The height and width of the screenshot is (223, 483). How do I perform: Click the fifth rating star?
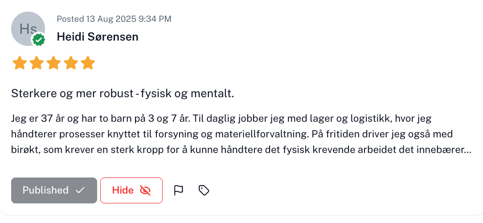[88, 63]
